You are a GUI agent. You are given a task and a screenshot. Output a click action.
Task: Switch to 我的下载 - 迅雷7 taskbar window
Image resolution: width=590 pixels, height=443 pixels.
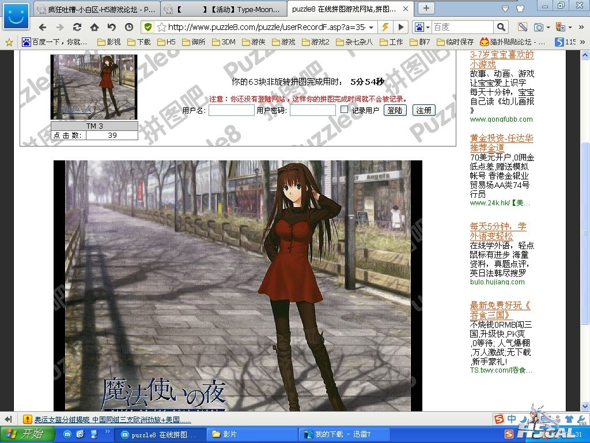343,434
